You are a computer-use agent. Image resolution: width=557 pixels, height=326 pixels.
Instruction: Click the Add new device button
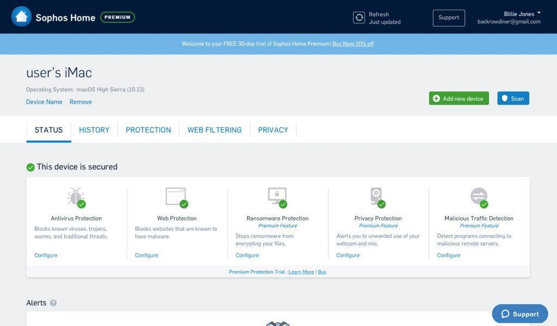point(459,99)
